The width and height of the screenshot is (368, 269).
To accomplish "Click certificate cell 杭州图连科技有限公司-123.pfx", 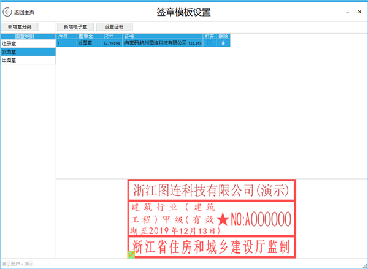I will pos(163,43).
